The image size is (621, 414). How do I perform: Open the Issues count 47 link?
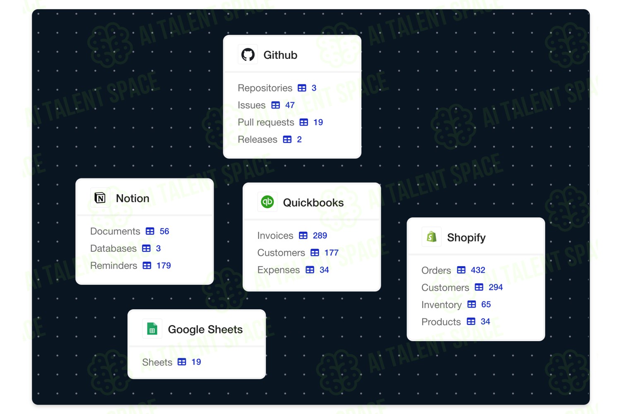tap(290, 105)
